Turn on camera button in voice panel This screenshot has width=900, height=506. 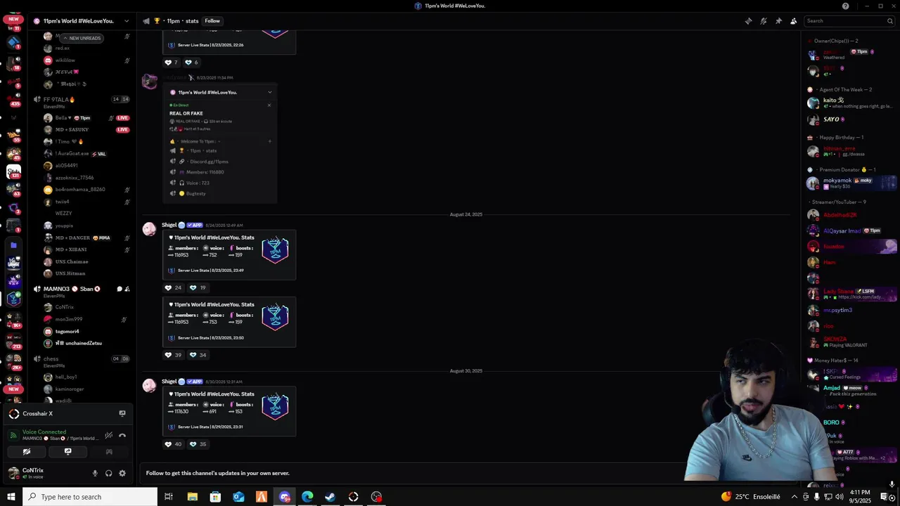(27, 452)
